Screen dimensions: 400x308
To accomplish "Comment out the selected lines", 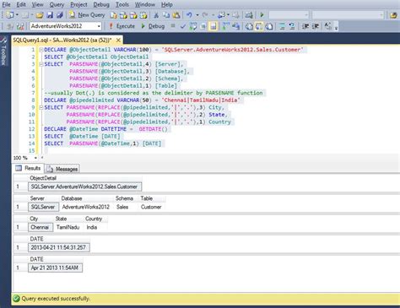I will (282, 26).
